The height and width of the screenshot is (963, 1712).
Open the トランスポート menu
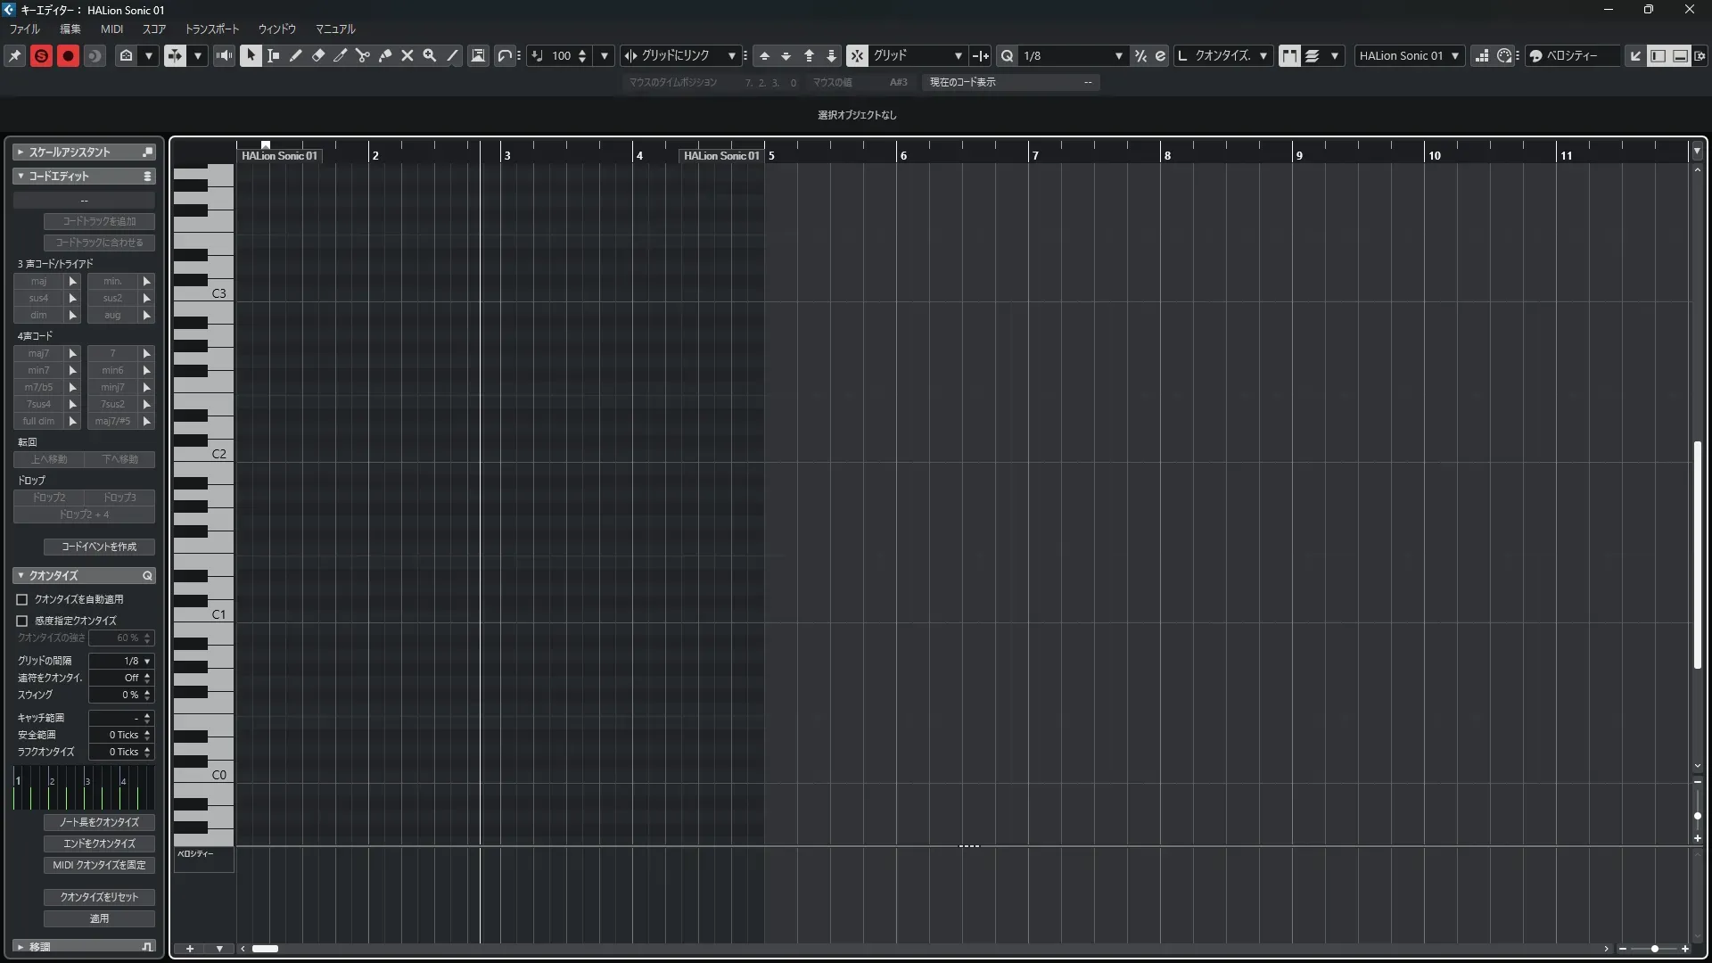212,29
